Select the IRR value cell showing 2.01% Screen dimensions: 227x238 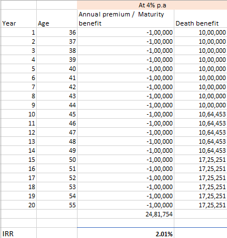(x=126, y=233)
